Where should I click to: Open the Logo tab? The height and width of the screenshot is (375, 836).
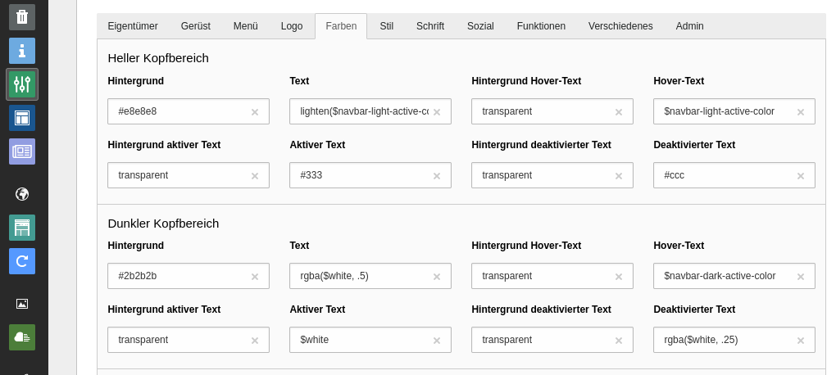292,26
